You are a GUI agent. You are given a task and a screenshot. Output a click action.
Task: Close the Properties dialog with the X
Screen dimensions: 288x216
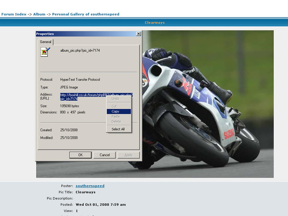139,34
